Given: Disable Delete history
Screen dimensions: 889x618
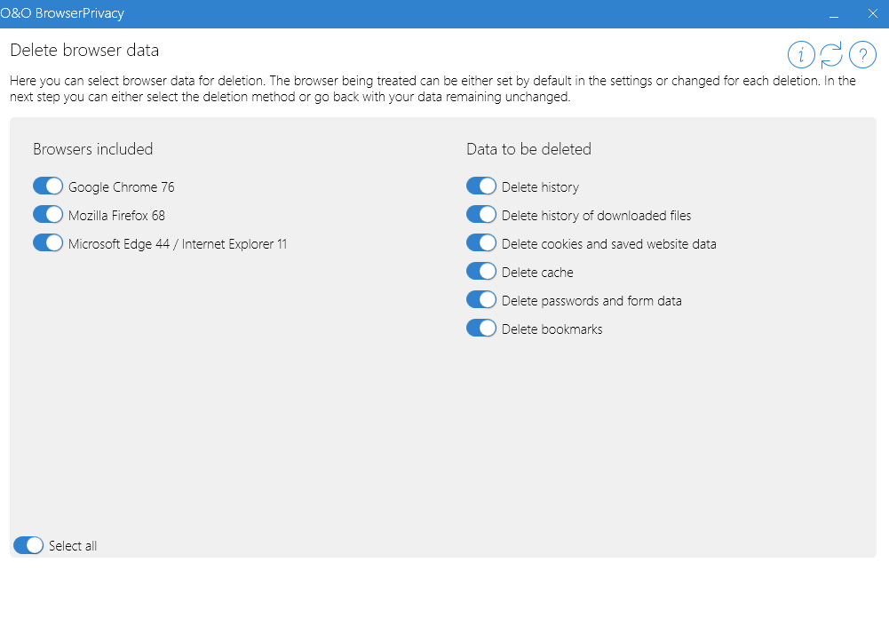Looking at the screenshot, I should (x=480, y=186).
